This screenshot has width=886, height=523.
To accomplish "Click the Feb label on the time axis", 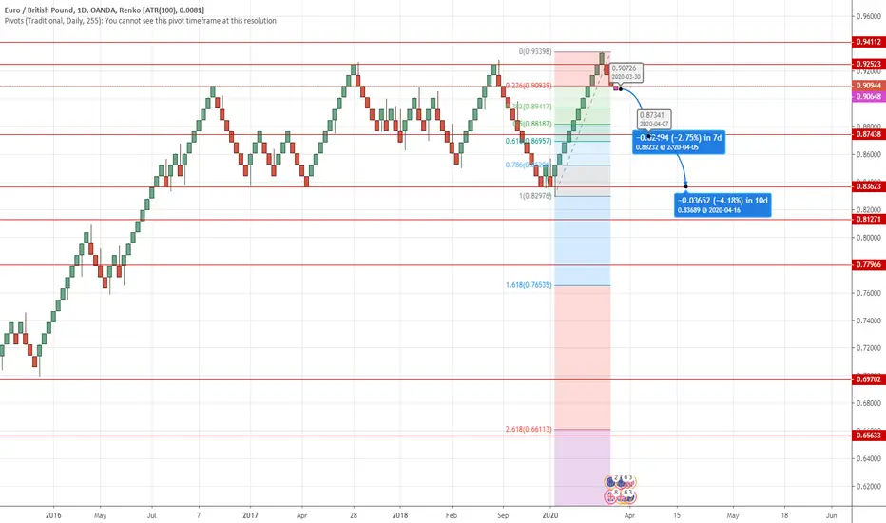I will [x=451, y=515].
